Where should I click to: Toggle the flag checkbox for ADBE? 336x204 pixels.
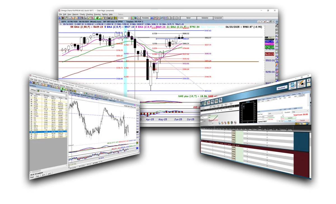pyautogui.click(x=31, y=100)
